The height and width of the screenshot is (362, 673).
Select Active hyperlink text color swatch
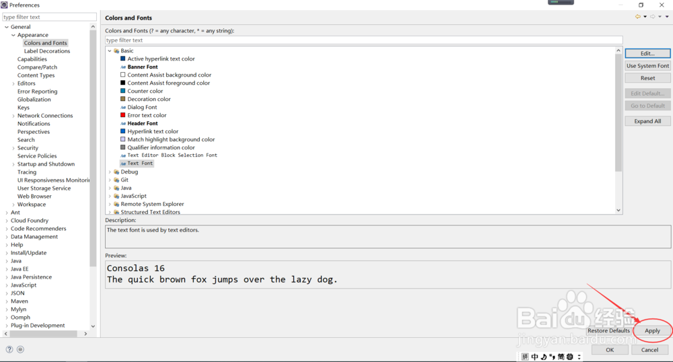coord(122,59)
